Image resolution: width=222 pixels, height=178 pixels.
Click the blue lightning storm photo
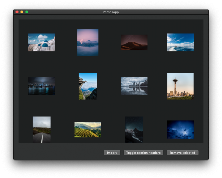tap(180, 130)
